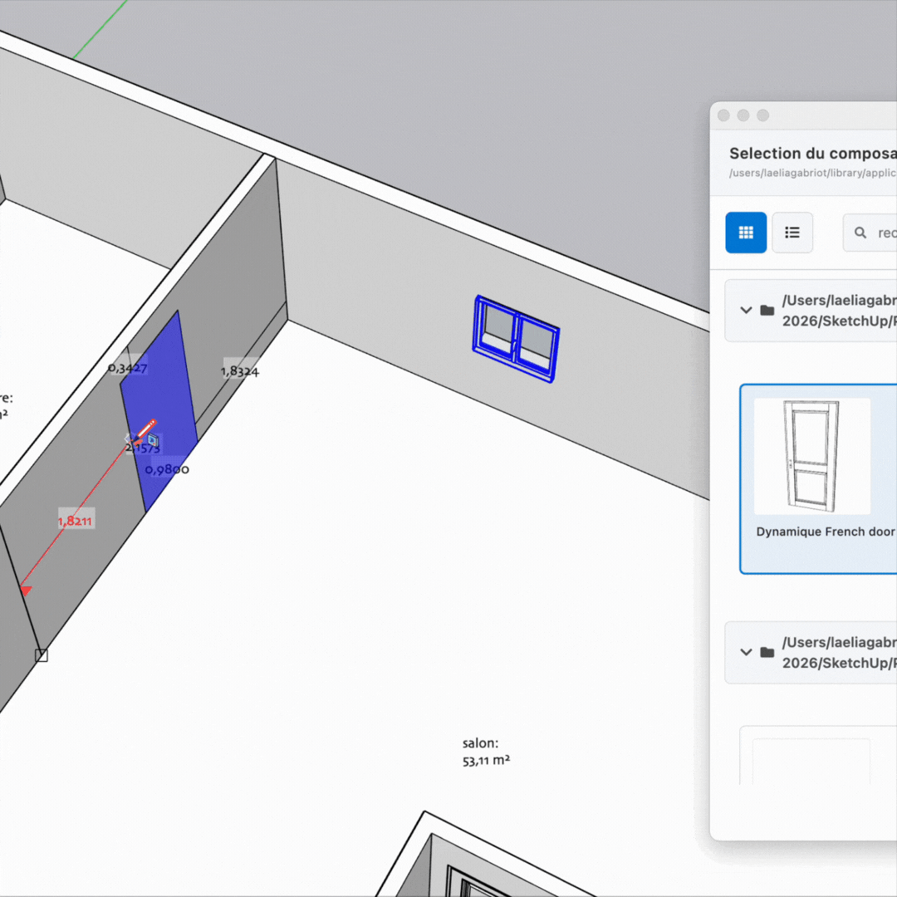Click the red 1,8211 dimension label
Image resolution: width=897 pixels, height=897 pixels.
click(x=75, y=521)
